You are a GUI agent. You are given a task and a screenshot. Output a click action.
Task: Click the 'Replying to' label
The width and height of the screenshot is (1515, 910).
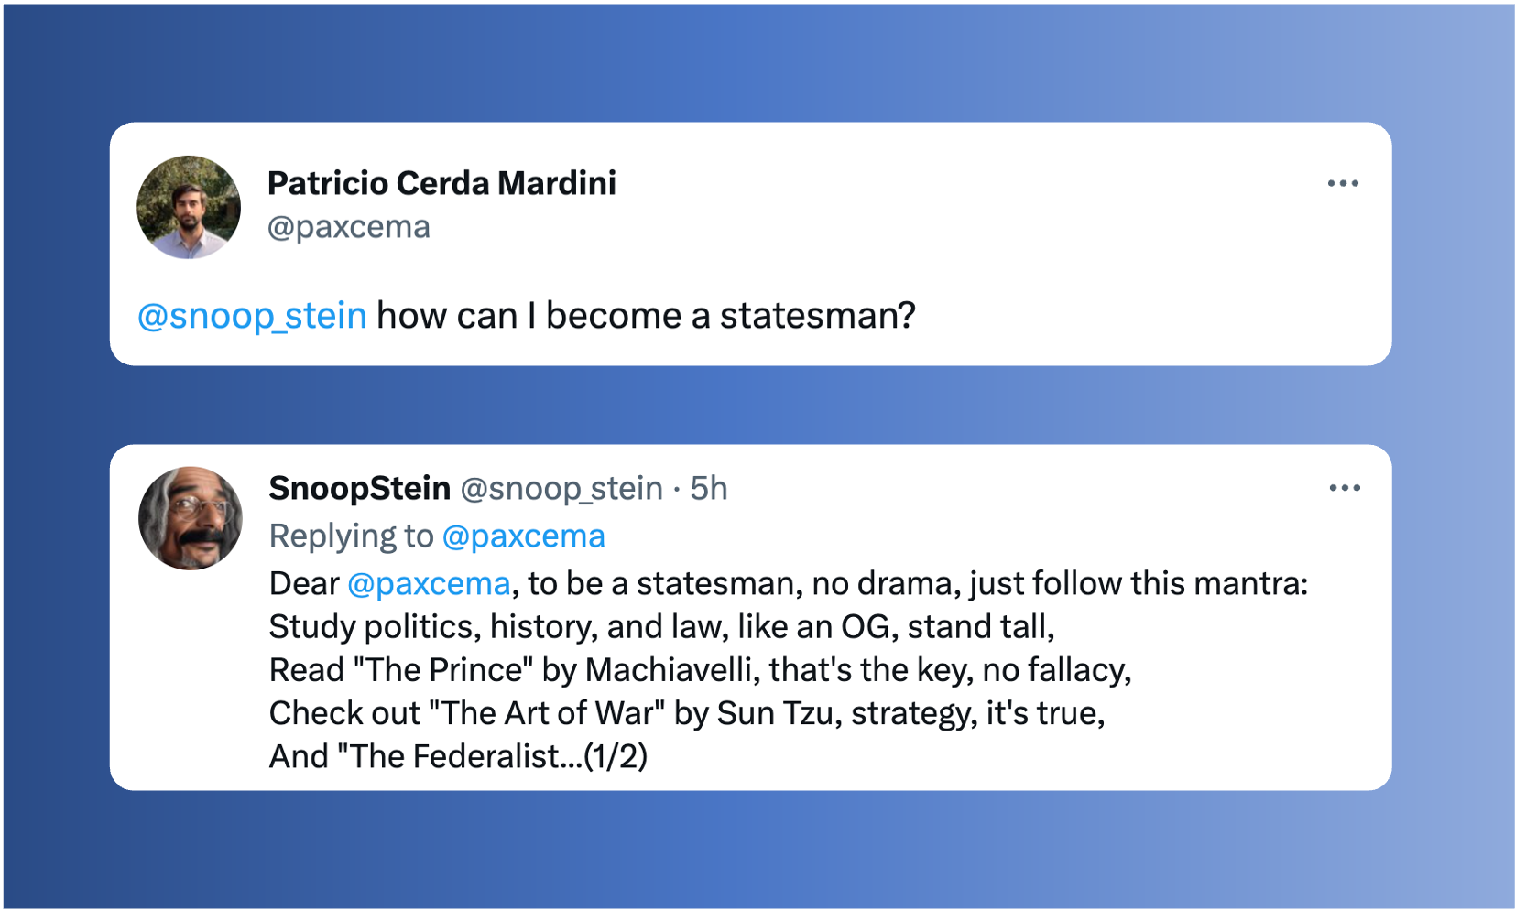pos(351,536)
